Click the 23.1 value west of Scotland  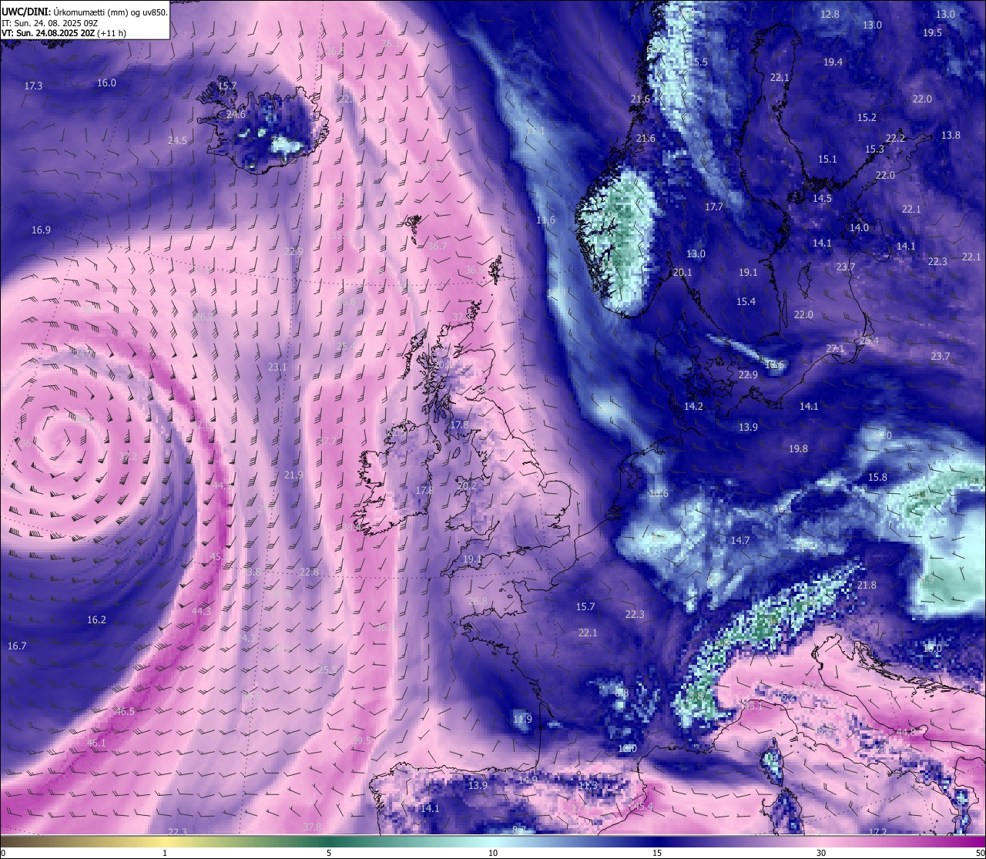(277, 368)
